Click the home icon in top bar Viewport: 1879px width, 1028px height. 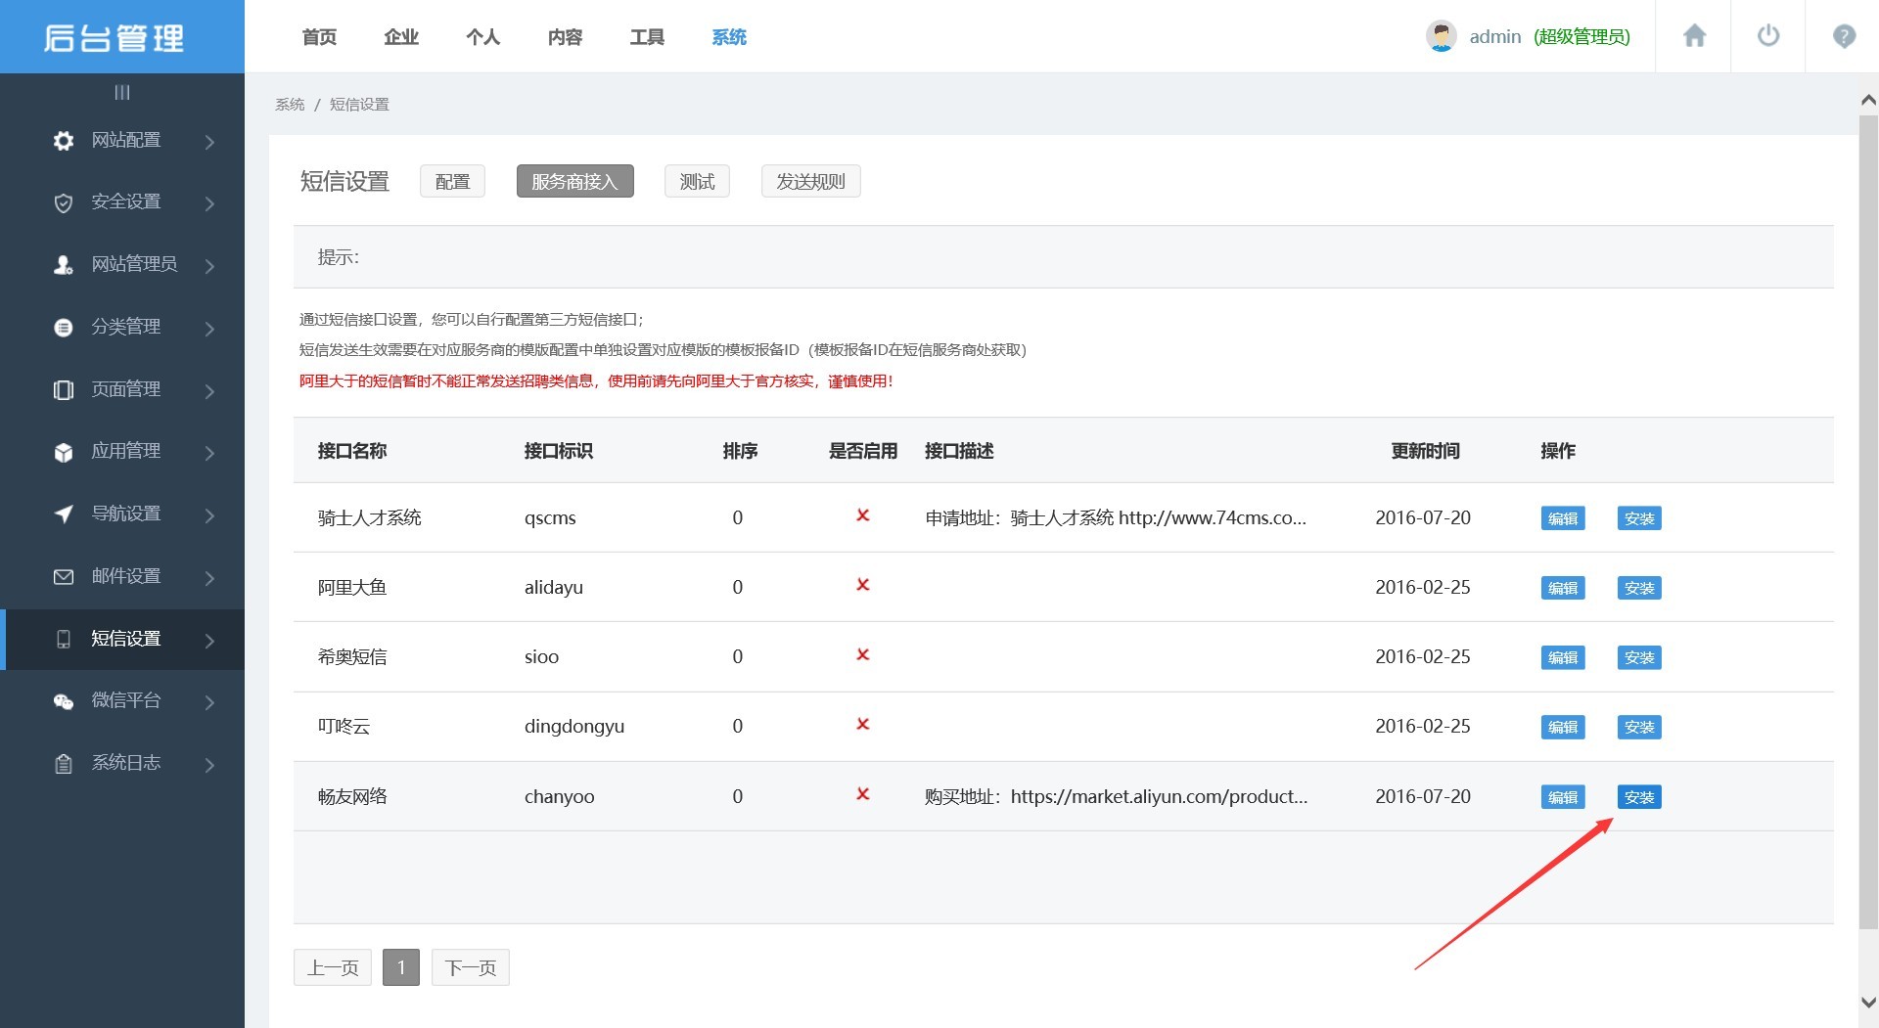click(1694, 36)
